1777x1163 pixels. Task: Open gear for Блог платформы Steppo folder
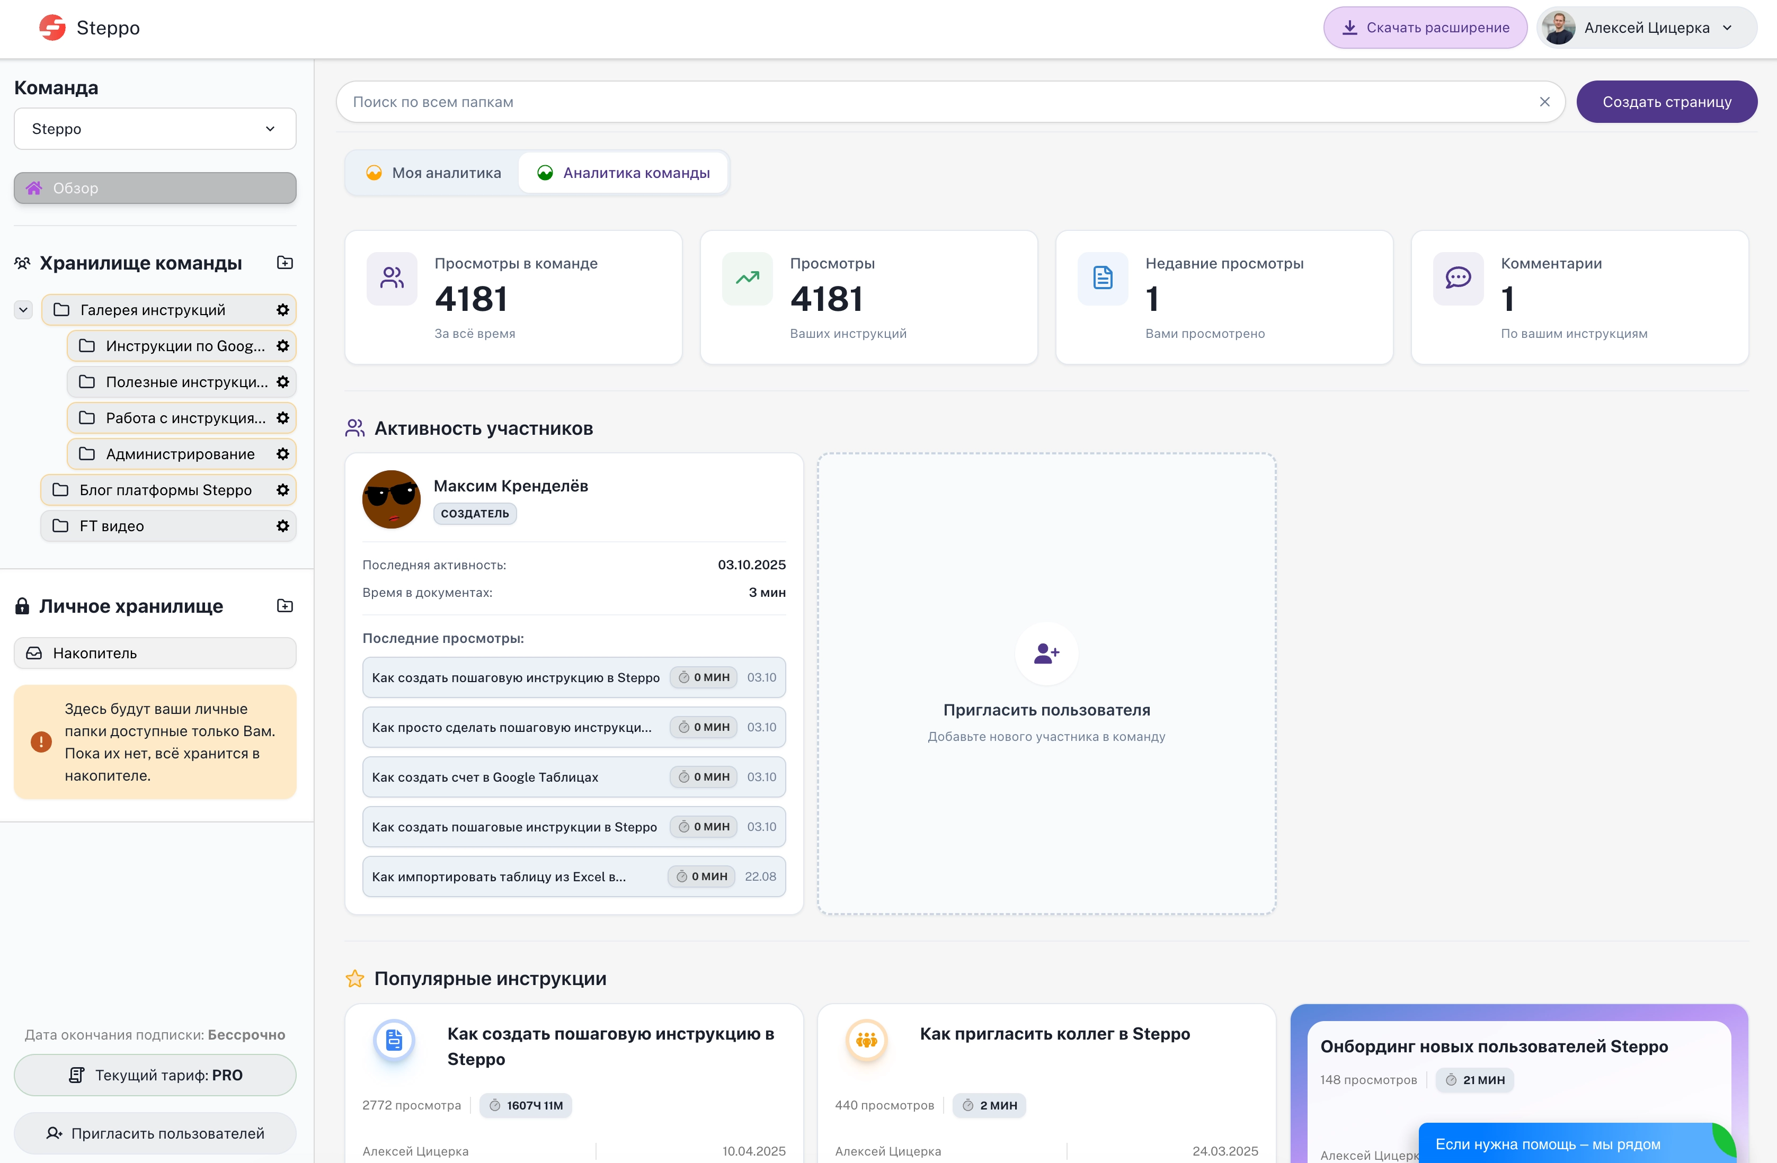pyautogui.click(x=283, y=490)
